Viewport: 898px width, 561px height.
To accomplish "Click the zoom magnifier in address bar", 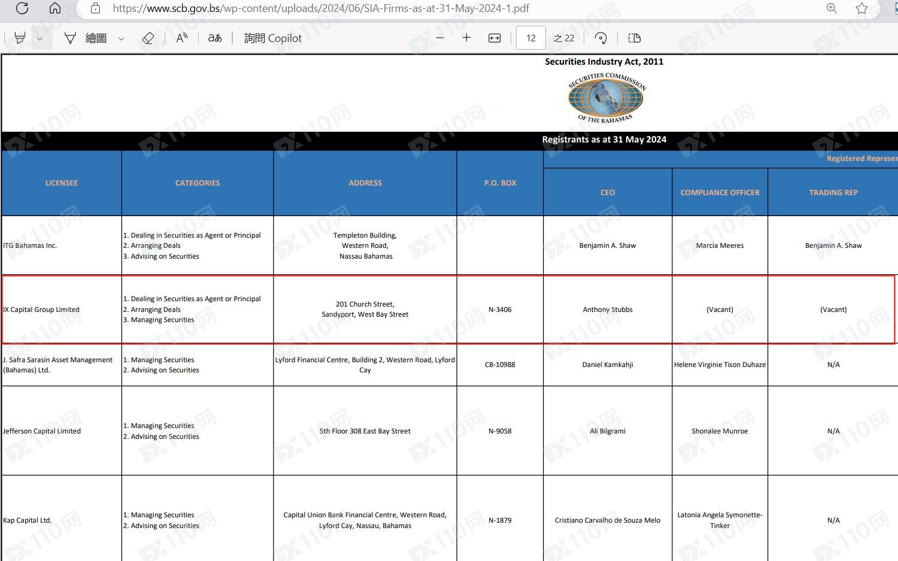I will 832,8.
